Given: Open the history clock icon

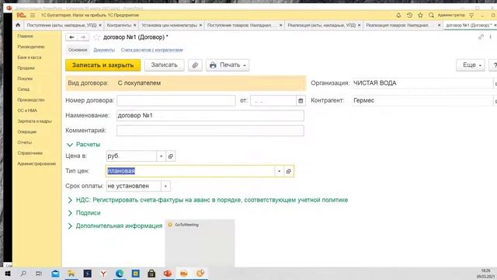Looking at the screenshot, I should click(409, 16).
